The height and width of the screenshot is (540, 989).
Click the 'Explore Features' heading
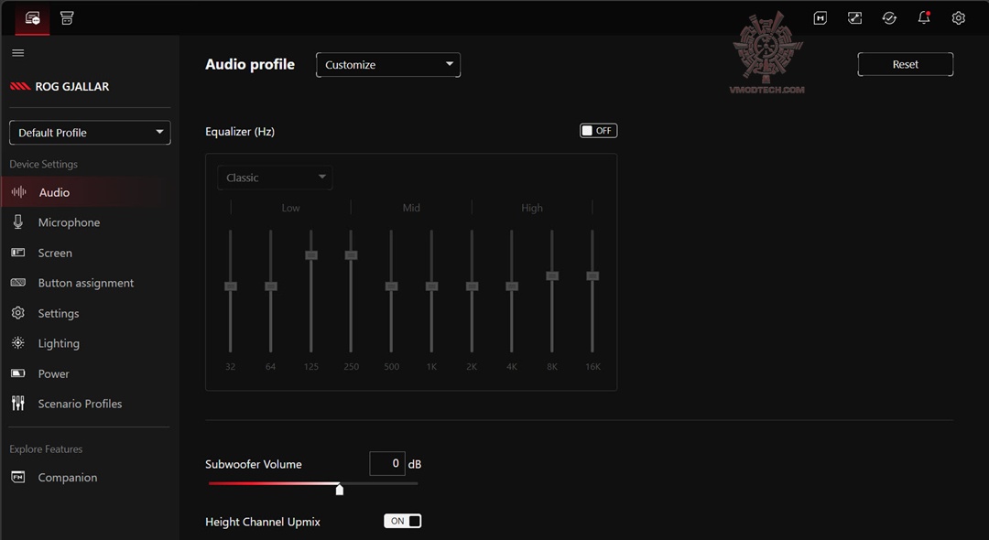[46, 449]
